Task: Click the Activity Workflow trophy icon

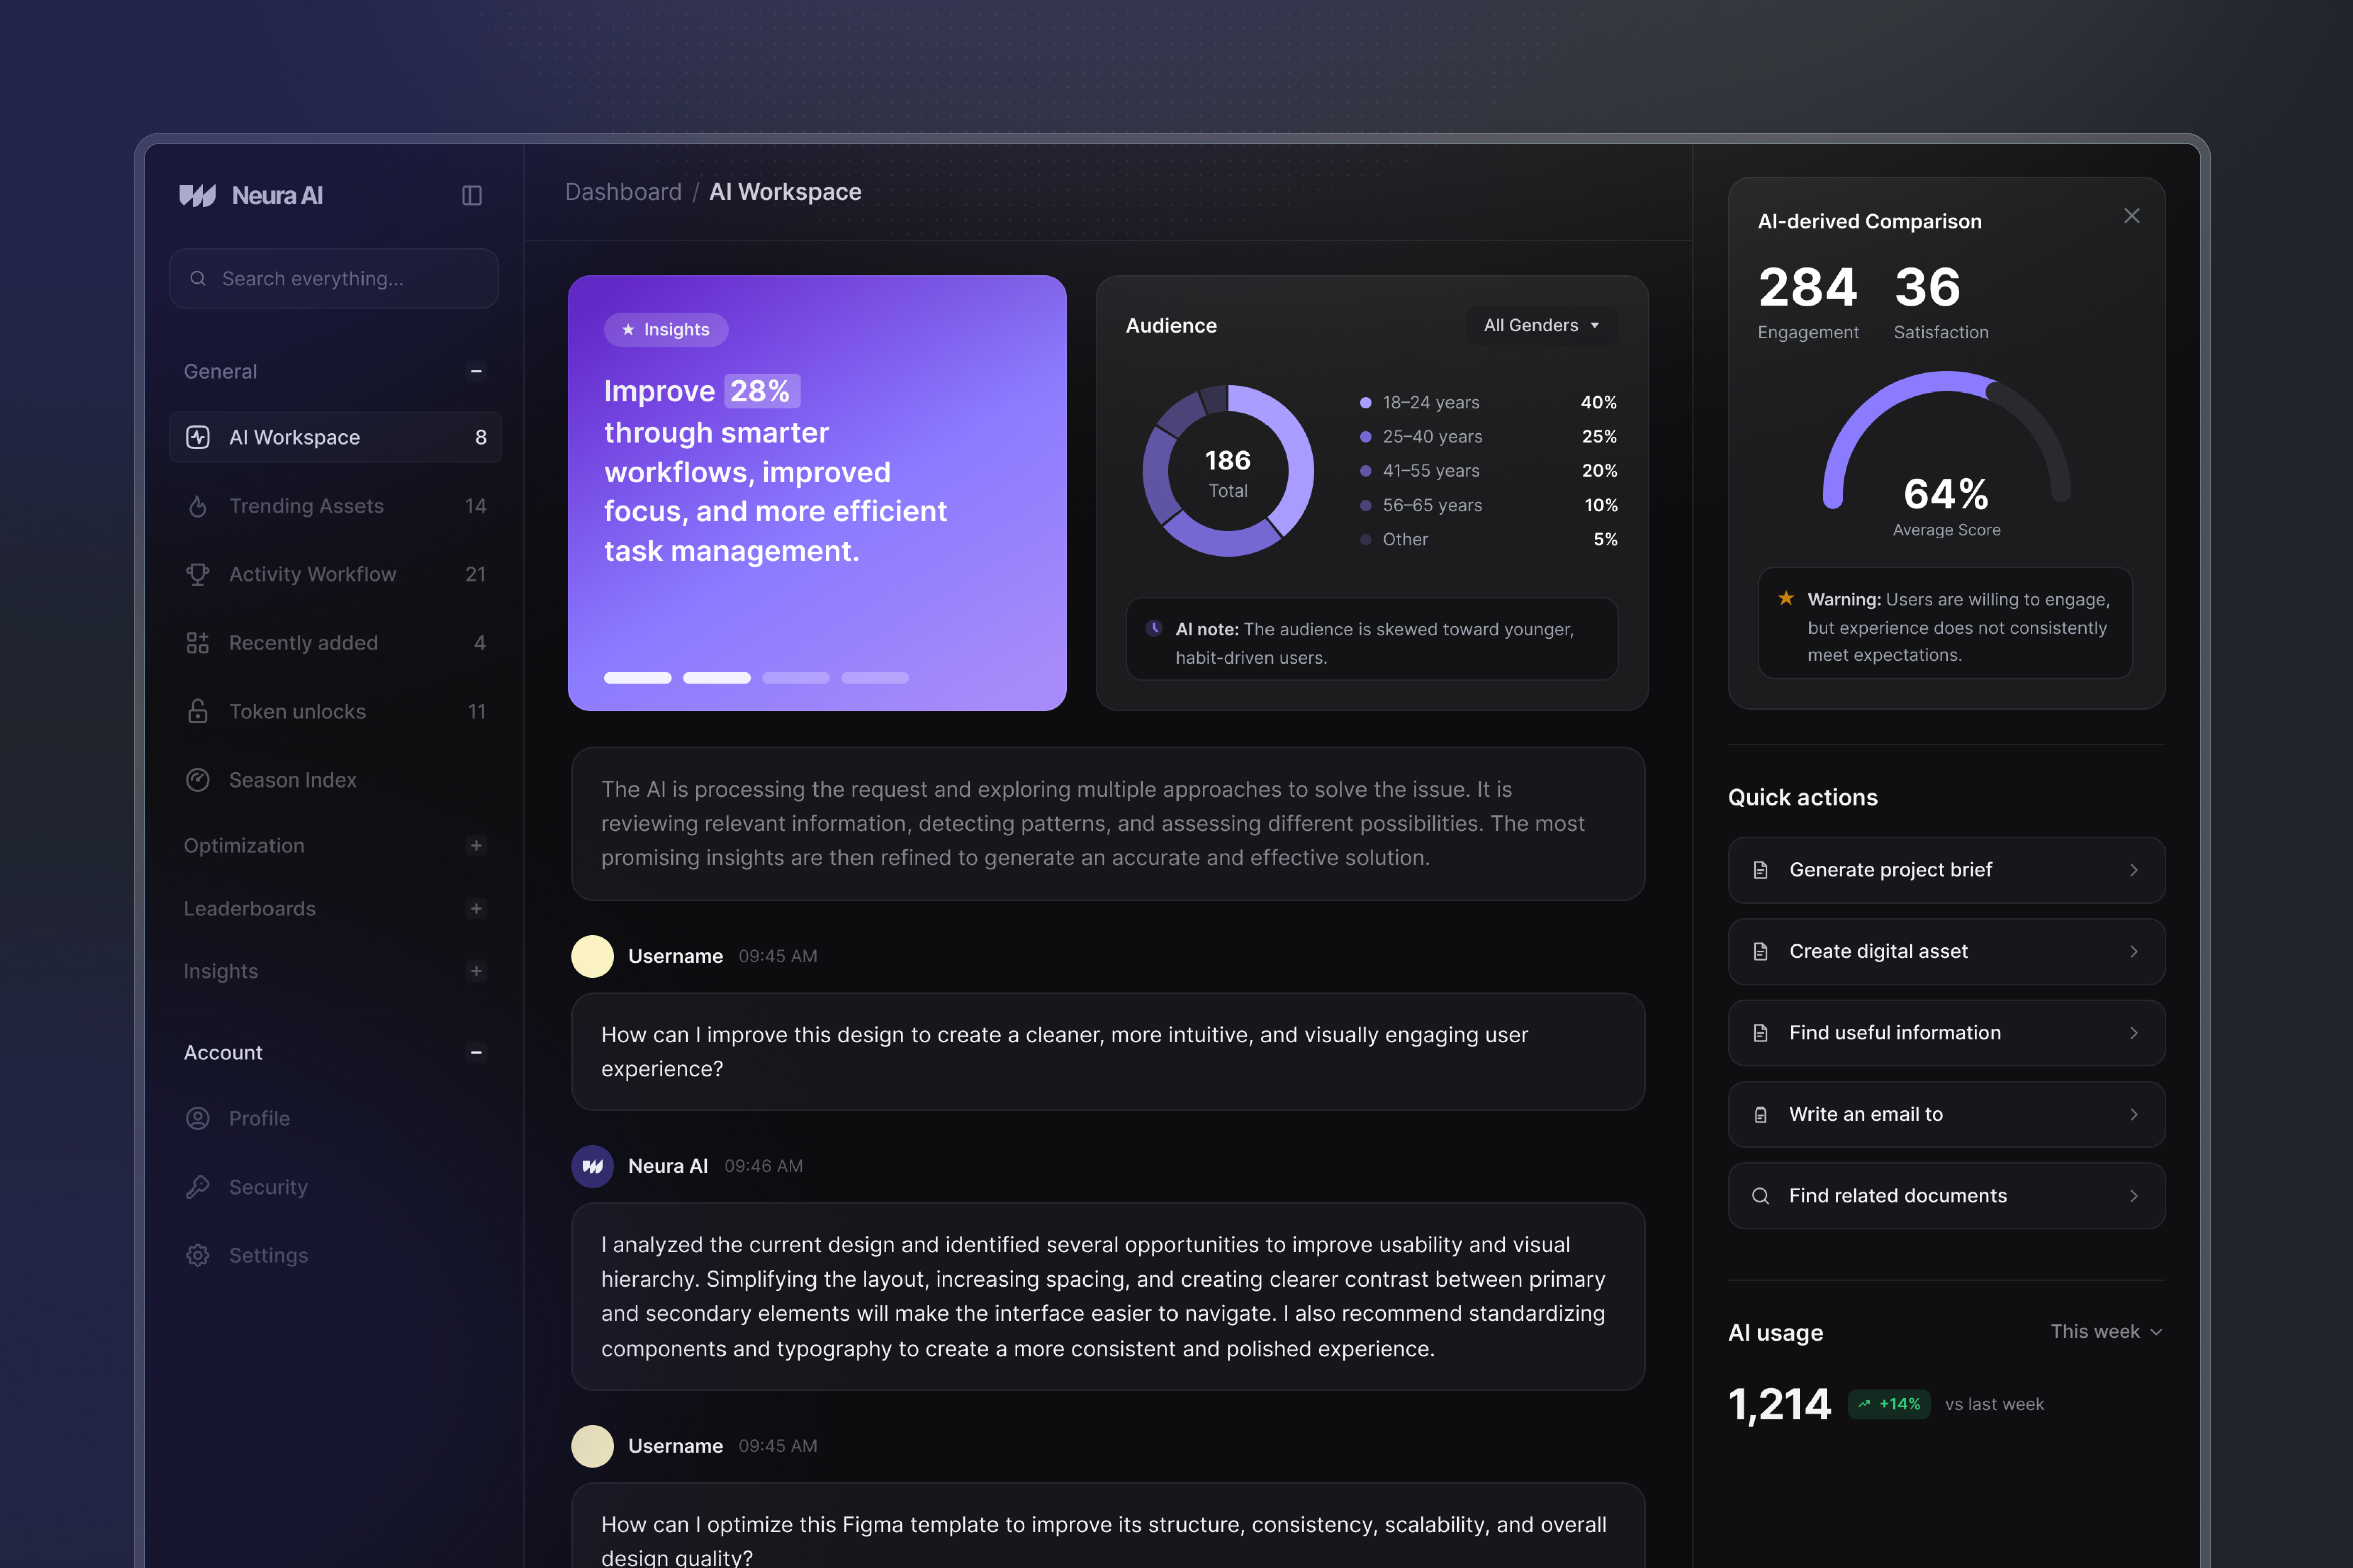Action: tap(198, 574)
